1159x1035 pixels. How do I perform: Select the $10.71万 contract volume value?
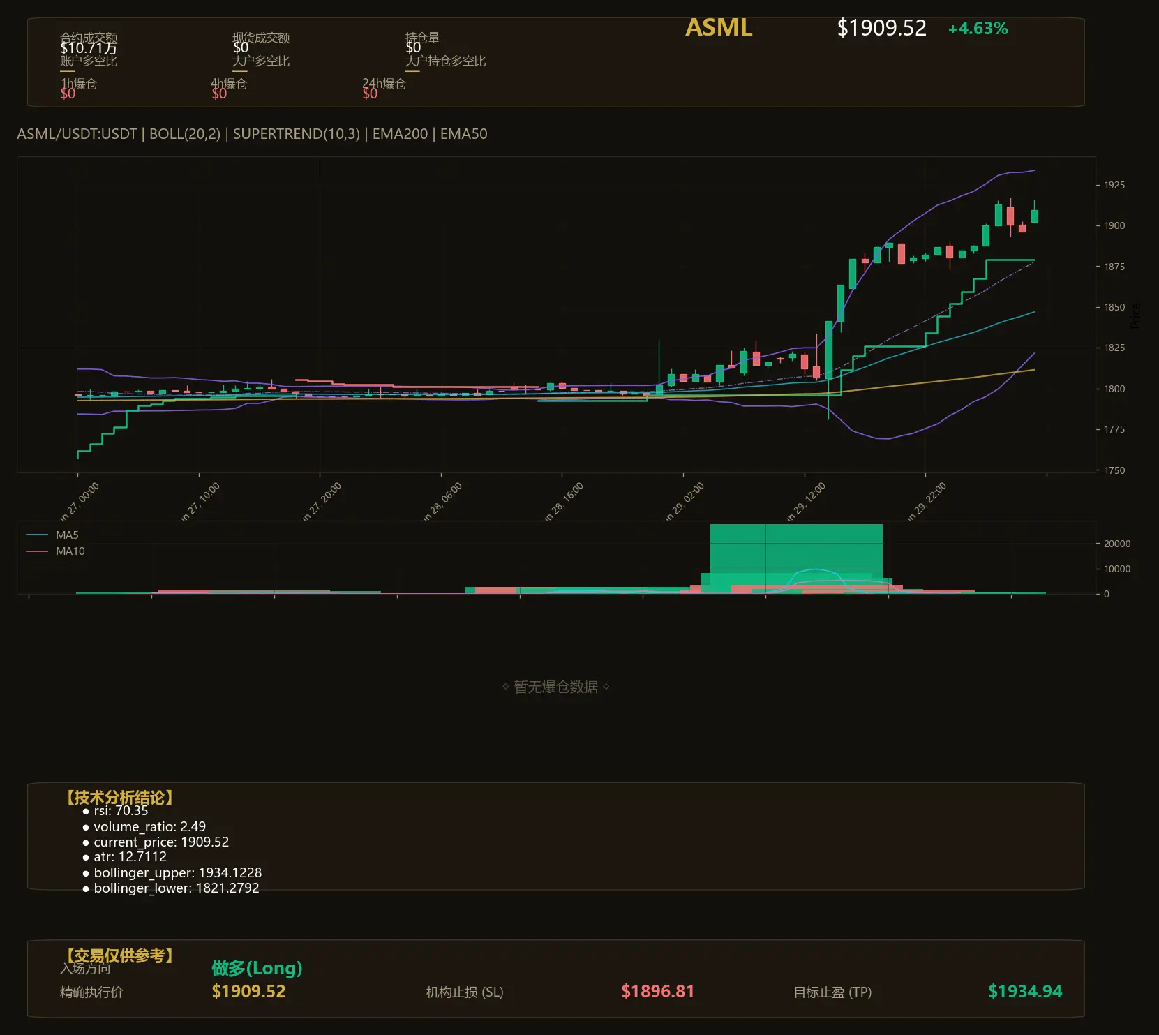click(89, 48)
